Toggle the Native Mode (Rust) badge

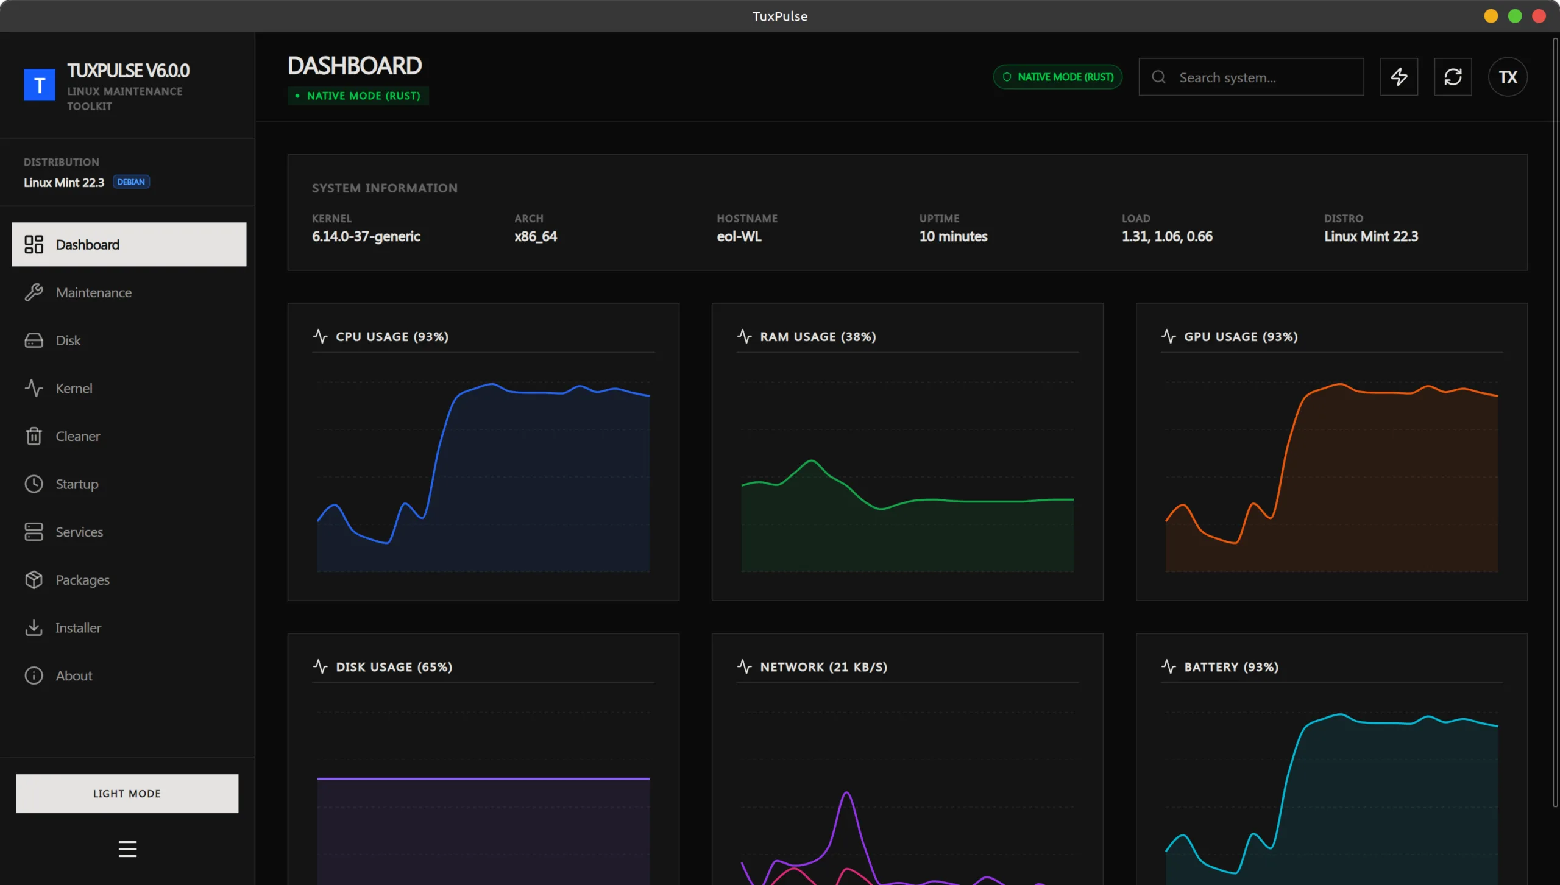1057,77
